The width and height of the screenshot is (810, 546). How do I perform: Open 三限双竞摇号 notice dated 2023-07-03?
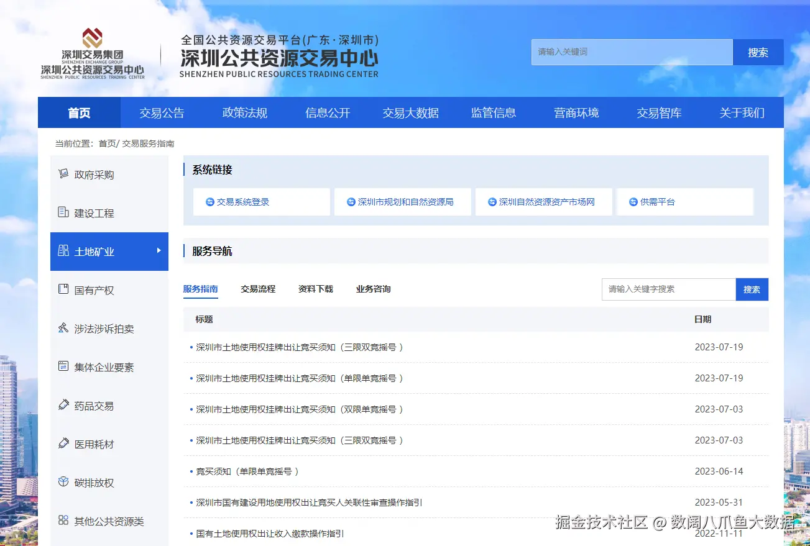pyautogui.click(x=300, y=440)
